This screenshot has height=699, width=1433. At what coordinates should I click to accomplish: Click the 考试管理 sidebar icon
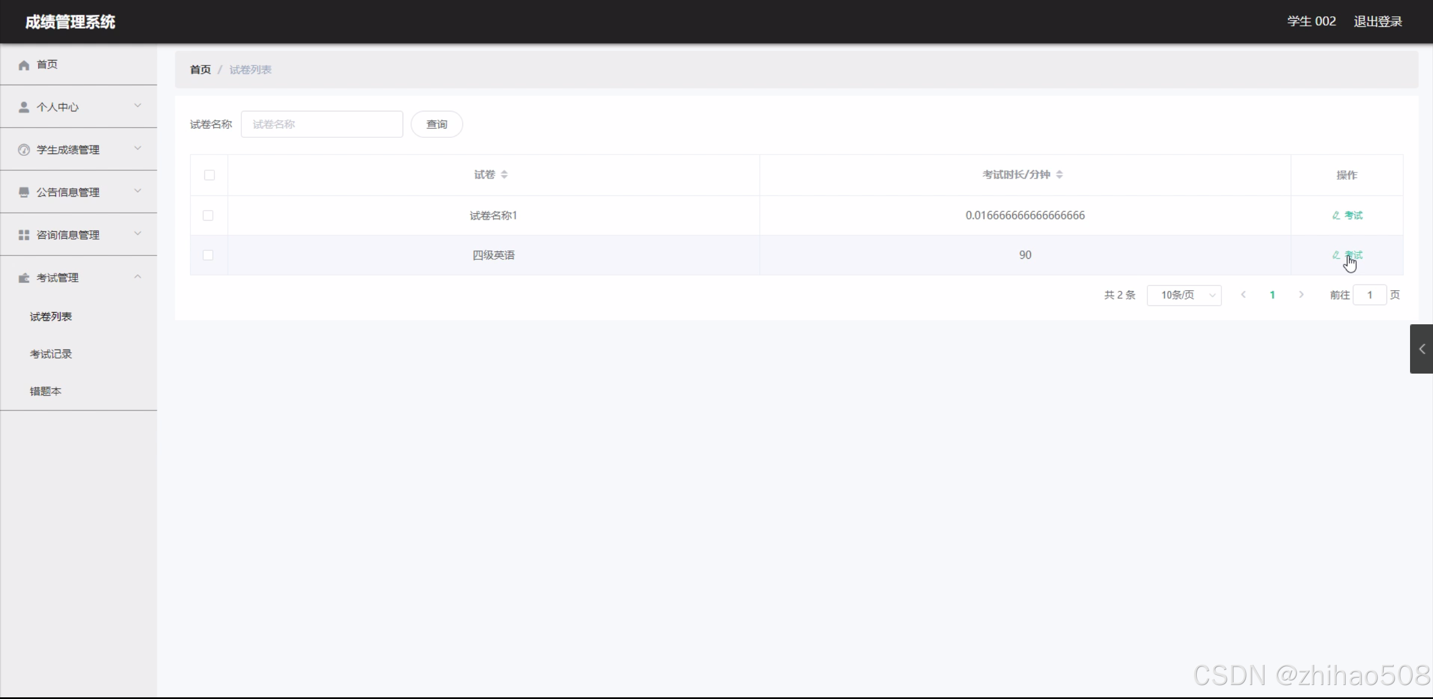pyautogui.click(x=24, y=278)
